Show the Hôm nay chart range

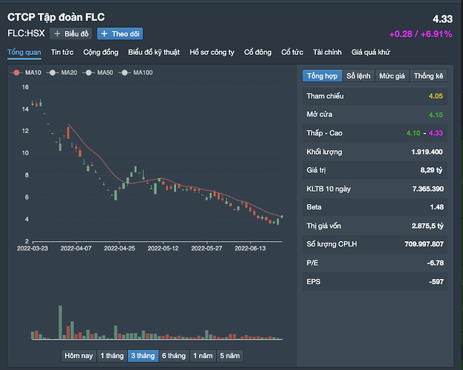(x=79, y=355)
